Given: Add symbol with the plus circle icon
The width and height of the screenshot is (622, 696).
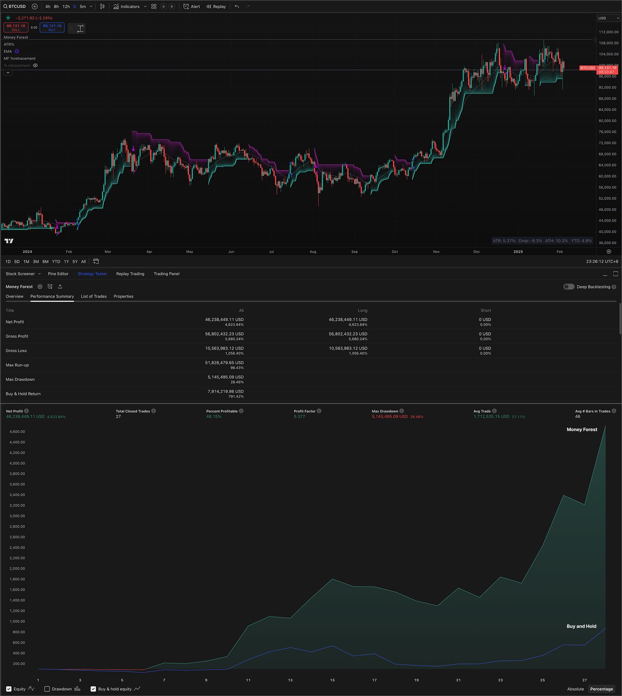Looking at the screenshot, I should [34, 7].
